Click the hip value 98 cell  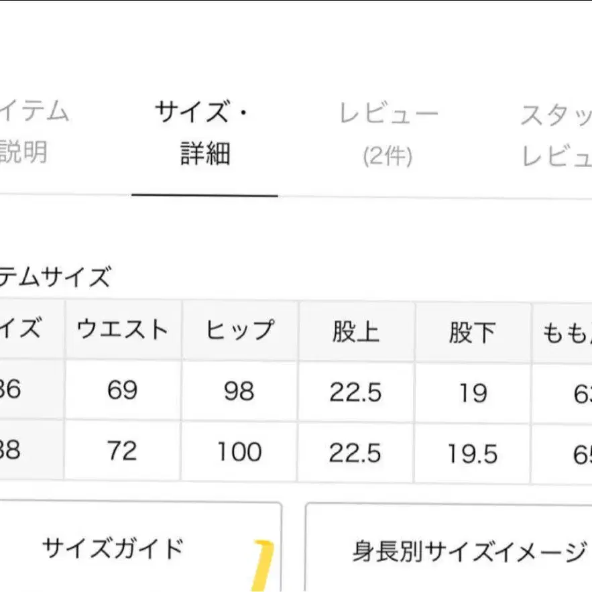[x=239, y=391]
